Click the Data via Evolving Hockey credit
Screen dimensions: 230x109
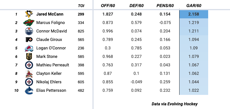point(174,104)
